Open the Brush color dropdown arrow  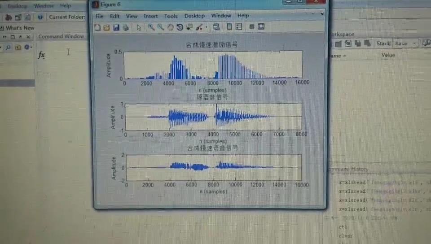point(206,27)
